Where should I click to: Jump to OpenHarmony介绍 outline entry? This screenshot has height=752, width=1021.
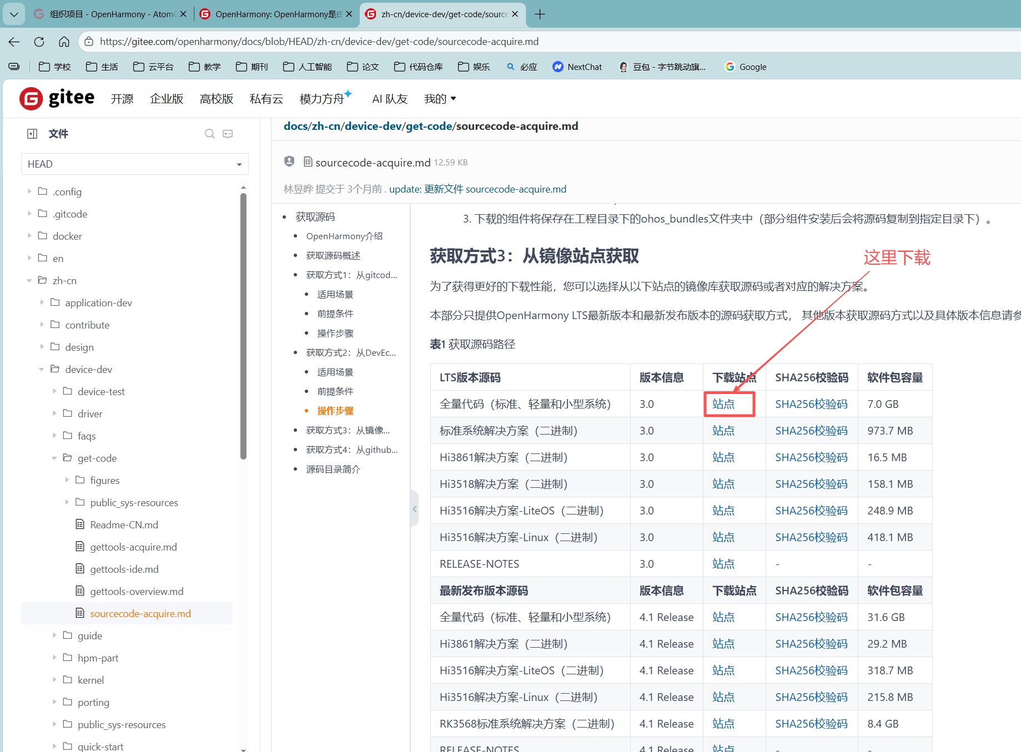(344, 236)
